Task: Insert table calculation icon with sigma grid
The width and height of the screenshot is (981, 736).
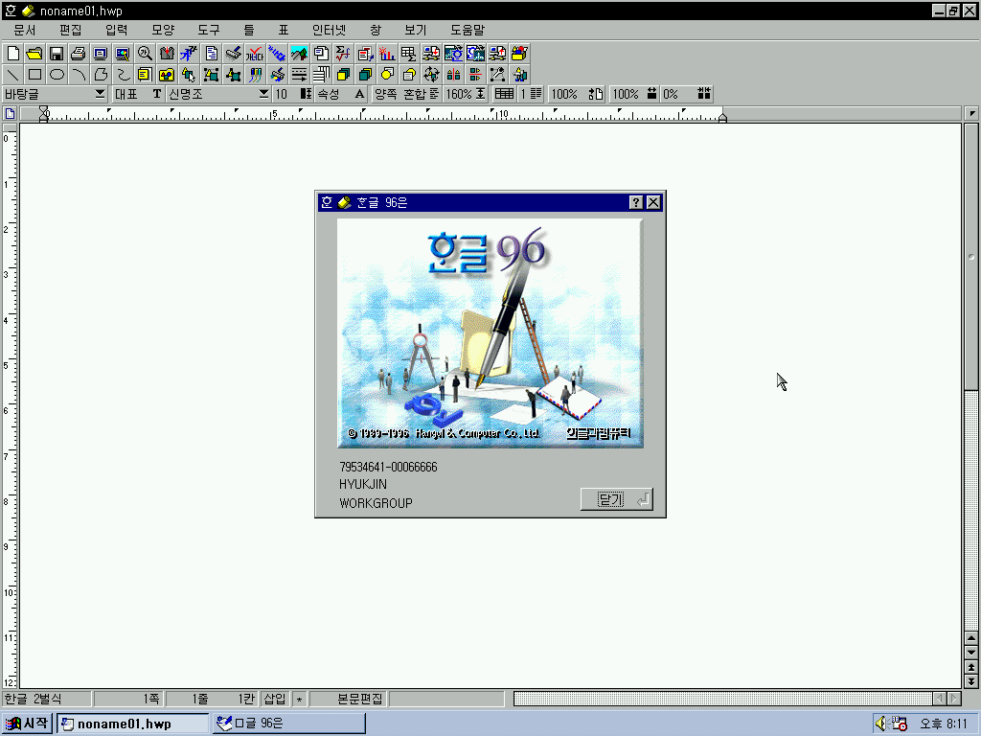Action: pyautogui.click(x=408, y=54)
